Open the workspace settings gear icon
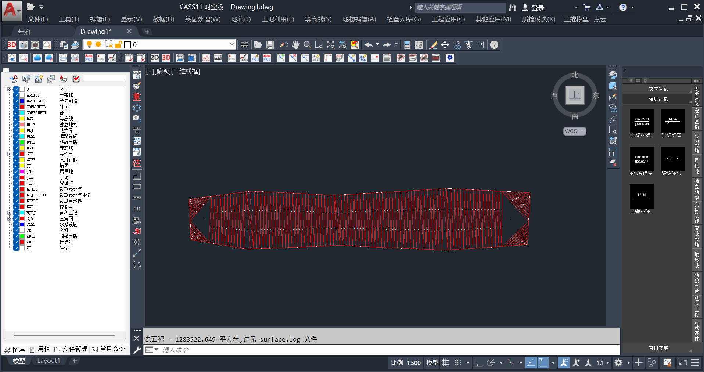This screenshot has height=372, width=704. (x=619, y=363)
